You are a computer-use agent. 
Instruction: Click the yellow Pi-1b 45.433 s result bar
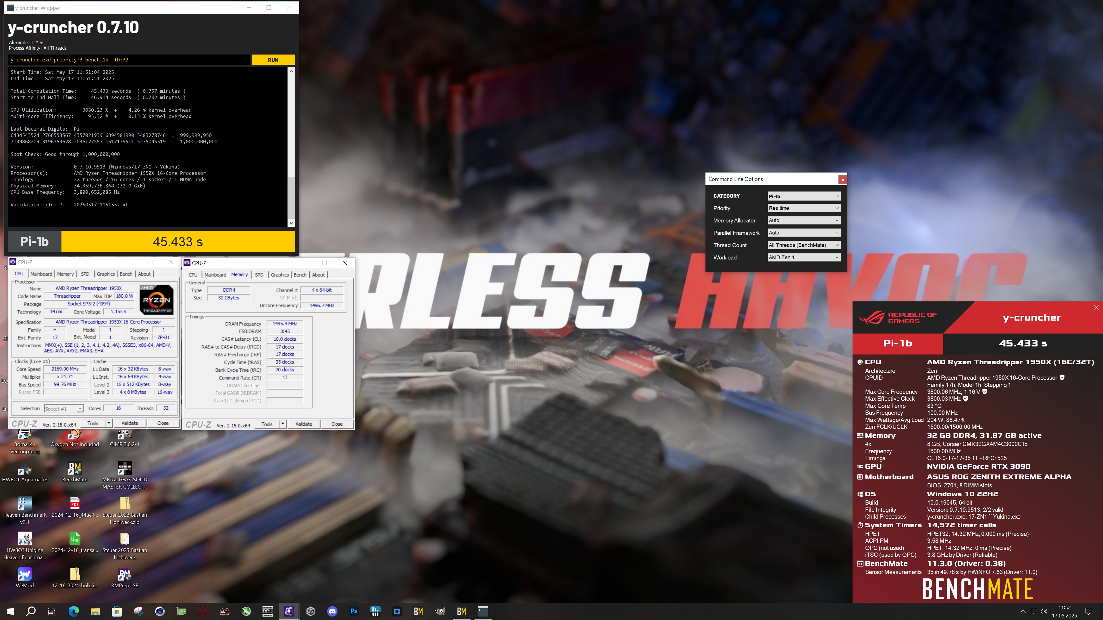click(x=178, y=242)
